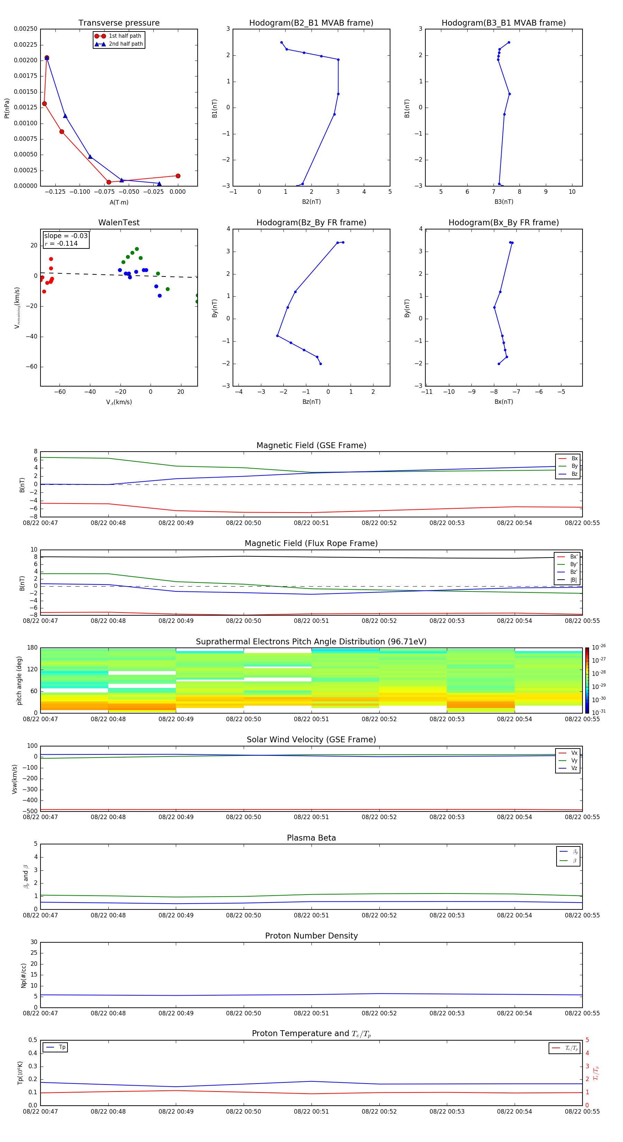Click the 'A(T·m)' x-axis label
Image resolution: width=623 pixels, height=1142 pixels.
pos(119,202)
